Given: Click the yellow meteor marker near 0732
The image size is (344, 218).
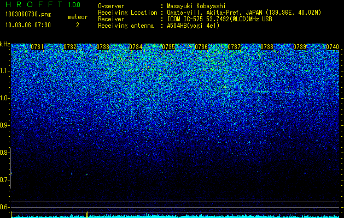Looking at the screenshot, I should point(87,215).
